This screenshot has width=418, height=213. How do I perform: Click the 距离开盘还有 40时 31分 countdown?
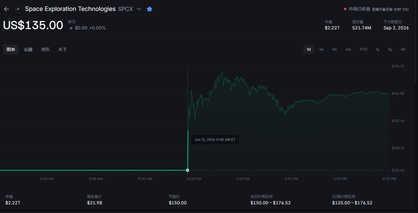[390, 9]
